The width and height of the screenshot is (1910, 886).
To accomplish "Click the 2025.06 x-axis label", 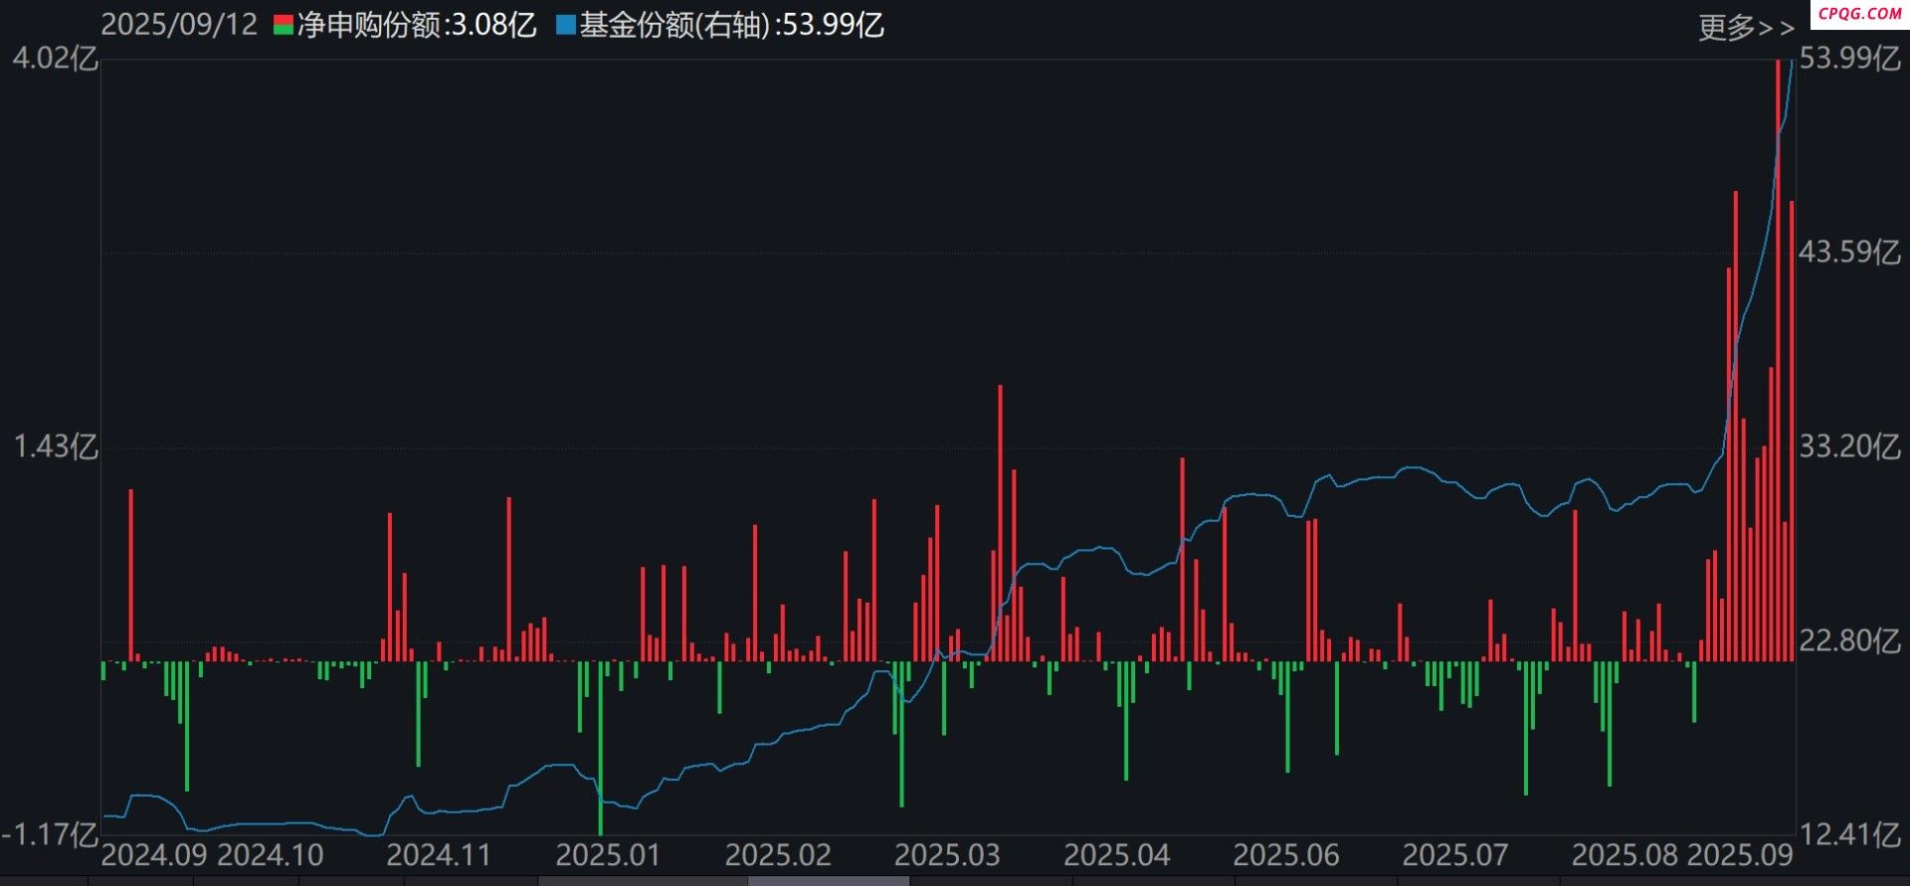I will click(1286, 855).
